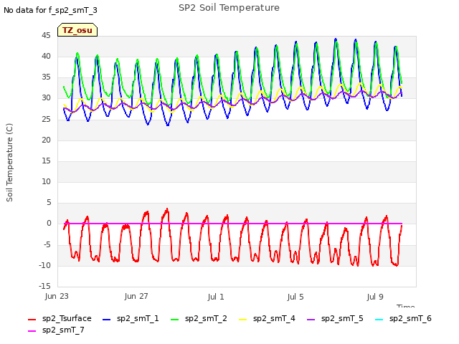Click the green sp2_smT_2 legend swatch
Screen dimensions: 459x344
click(x=174, y=320)
